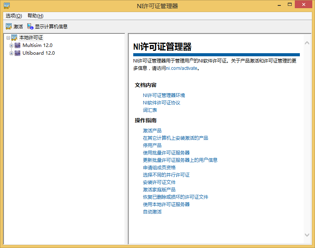The width and height of the screenshot is (315, 248).
Task: Open the 激活家庭版产品 link
Action: [x=159, y=190]
